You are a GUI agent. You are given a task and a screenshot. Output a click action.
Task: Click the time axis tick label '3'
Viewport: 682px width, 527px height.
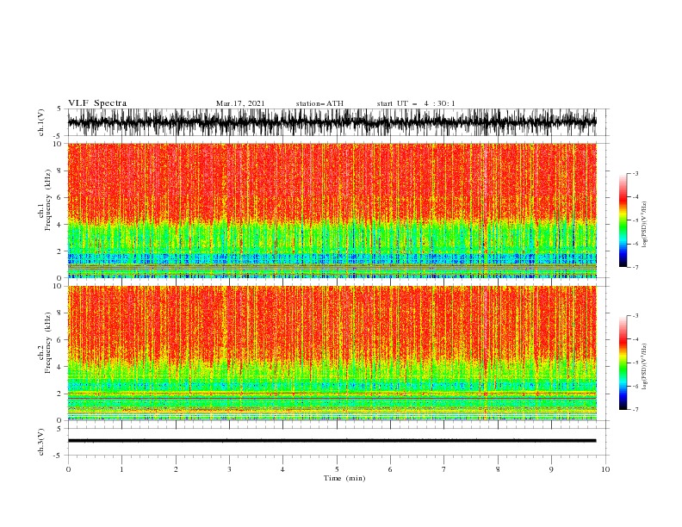[229, 469]
